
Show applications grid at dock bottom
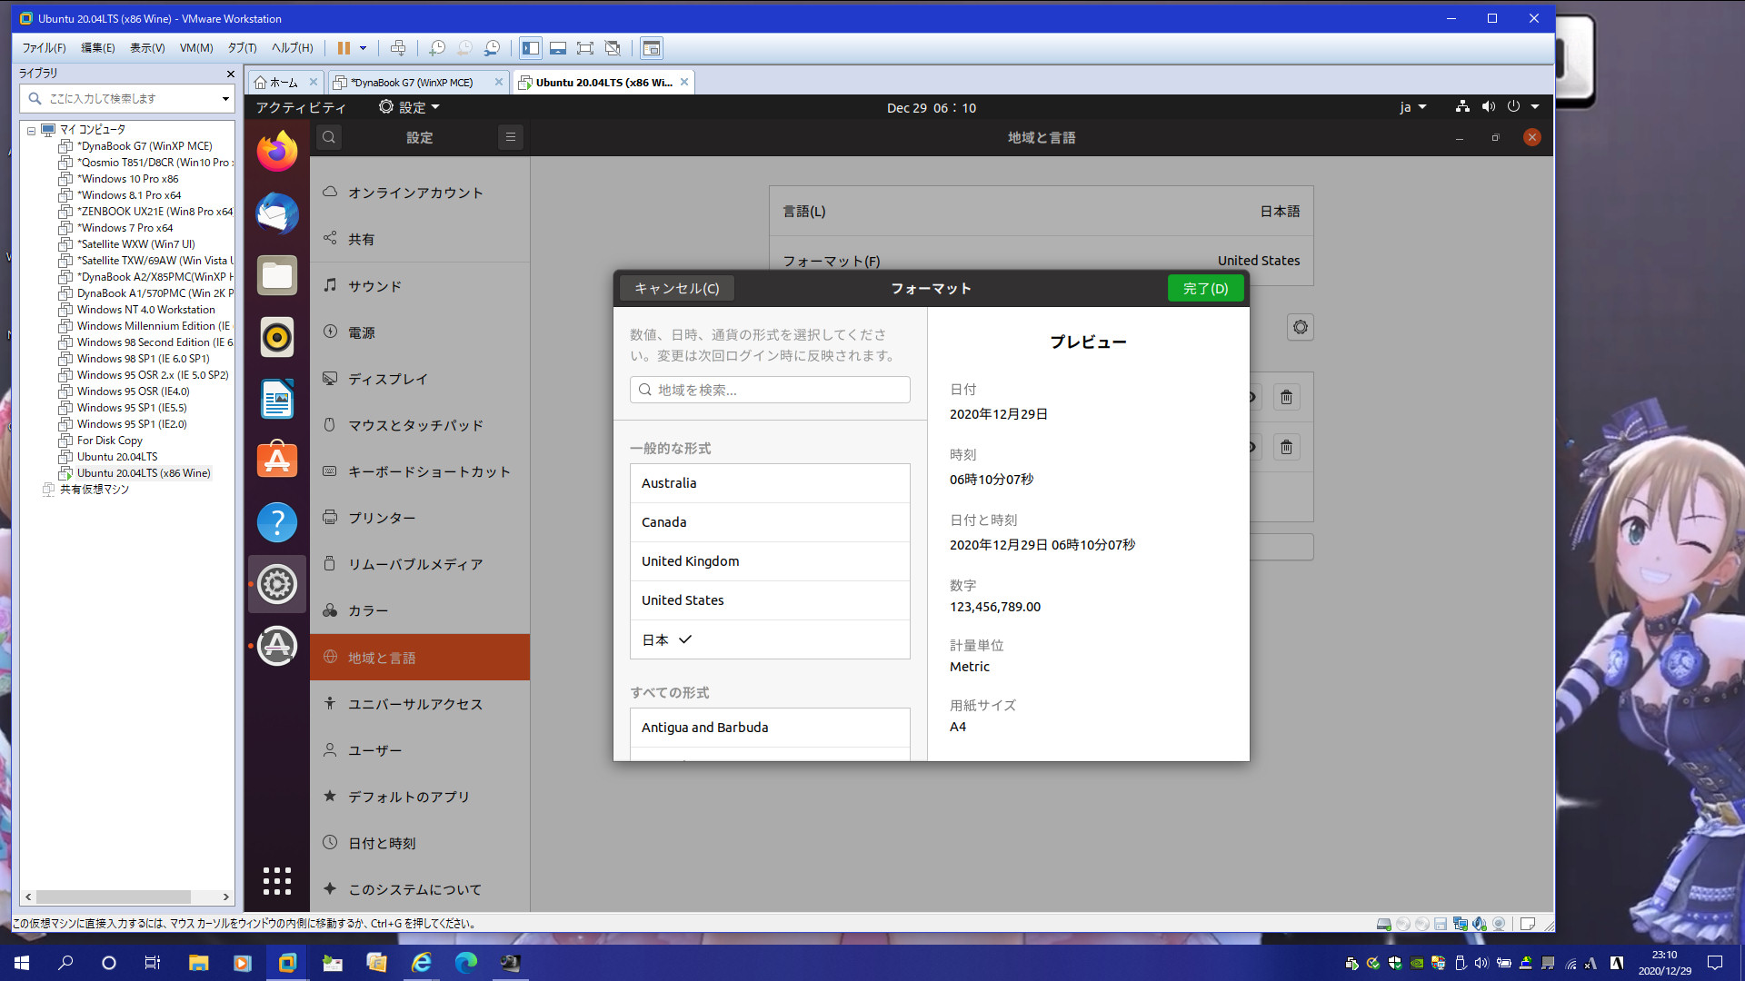click(x=277, y=880)
